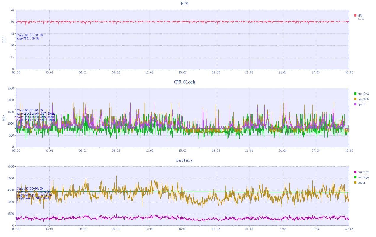Toggle the cpu:4-6 orange legend marker

coord(355,99)
